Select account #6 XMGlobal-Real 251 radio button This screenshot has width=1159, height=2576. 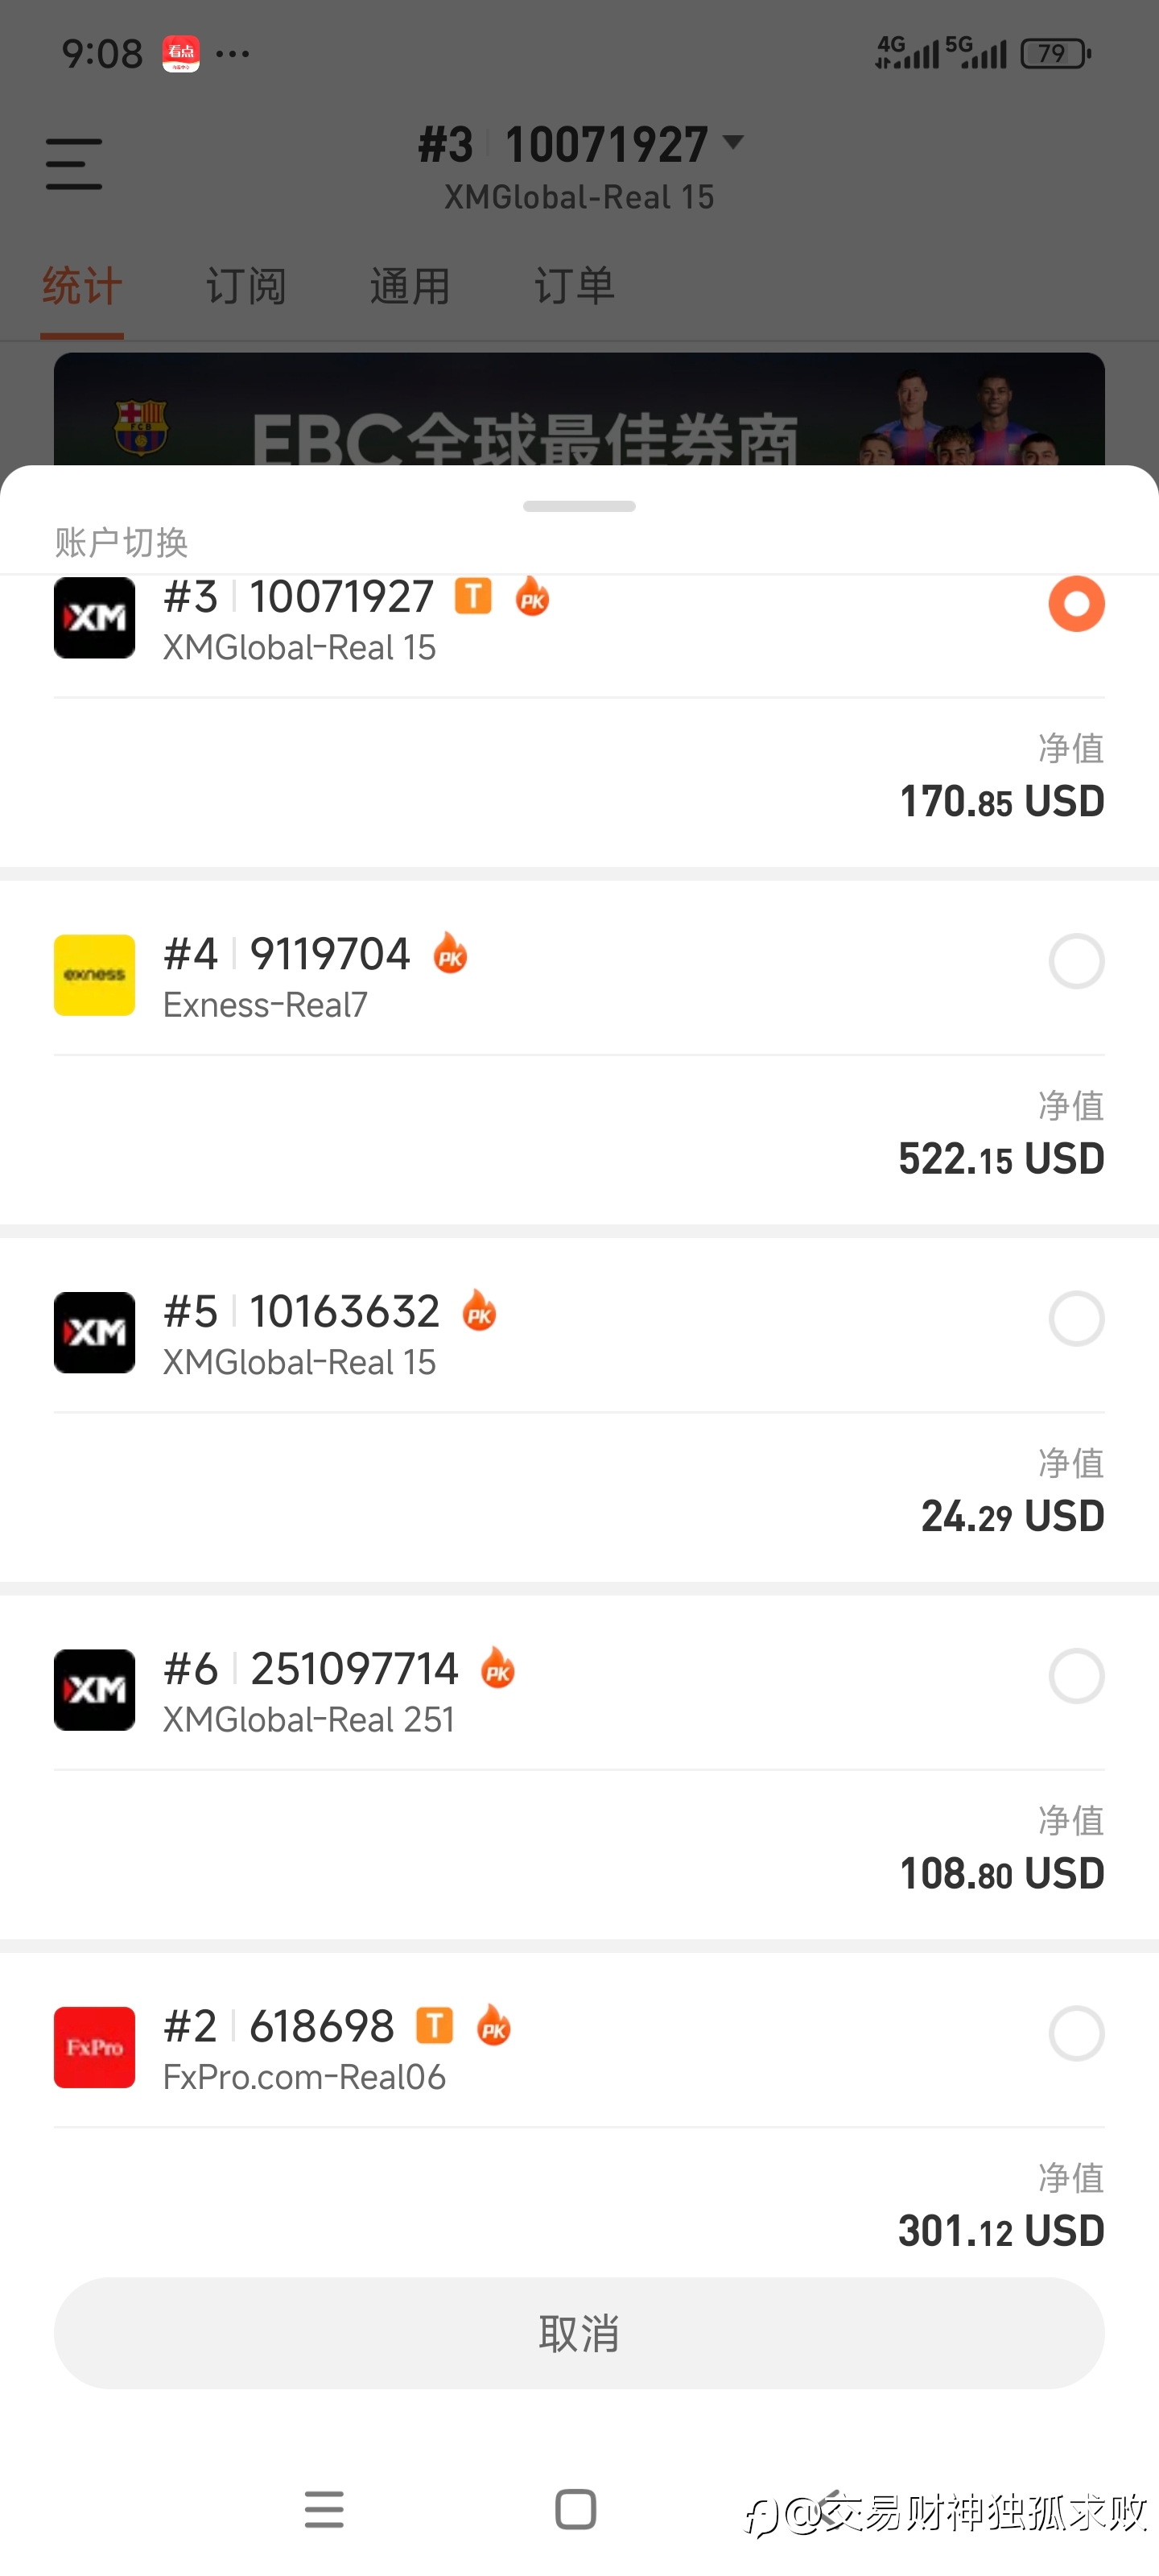click(1076, 1676)
